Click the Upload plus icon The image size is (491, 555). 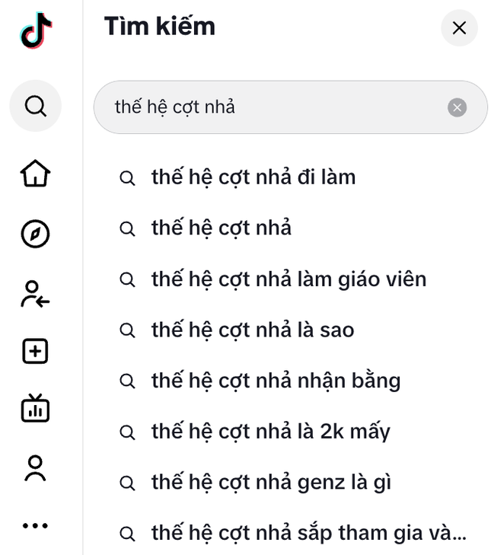point(35,351)
